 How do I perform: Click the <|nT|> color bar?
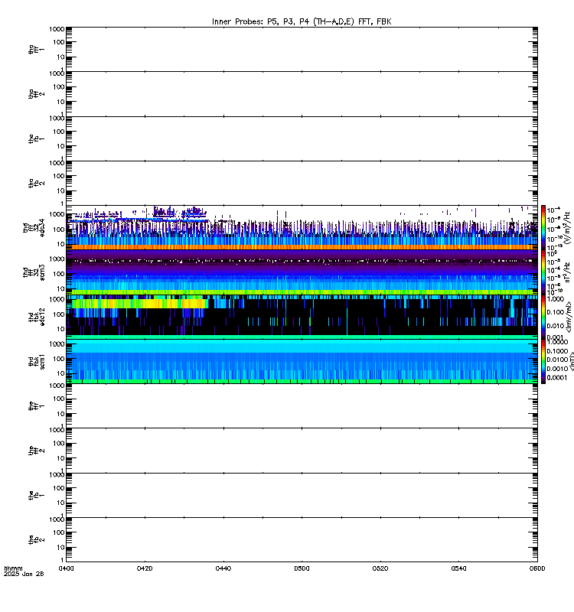click(x=543, y=361)
